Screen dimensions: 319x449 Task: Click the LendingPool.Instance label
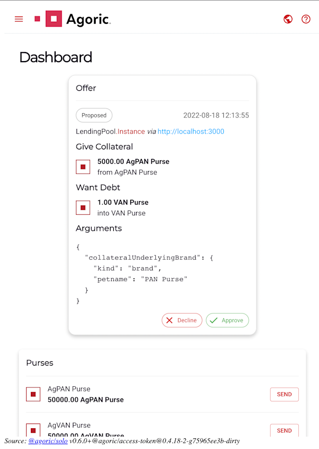[111, 131]
